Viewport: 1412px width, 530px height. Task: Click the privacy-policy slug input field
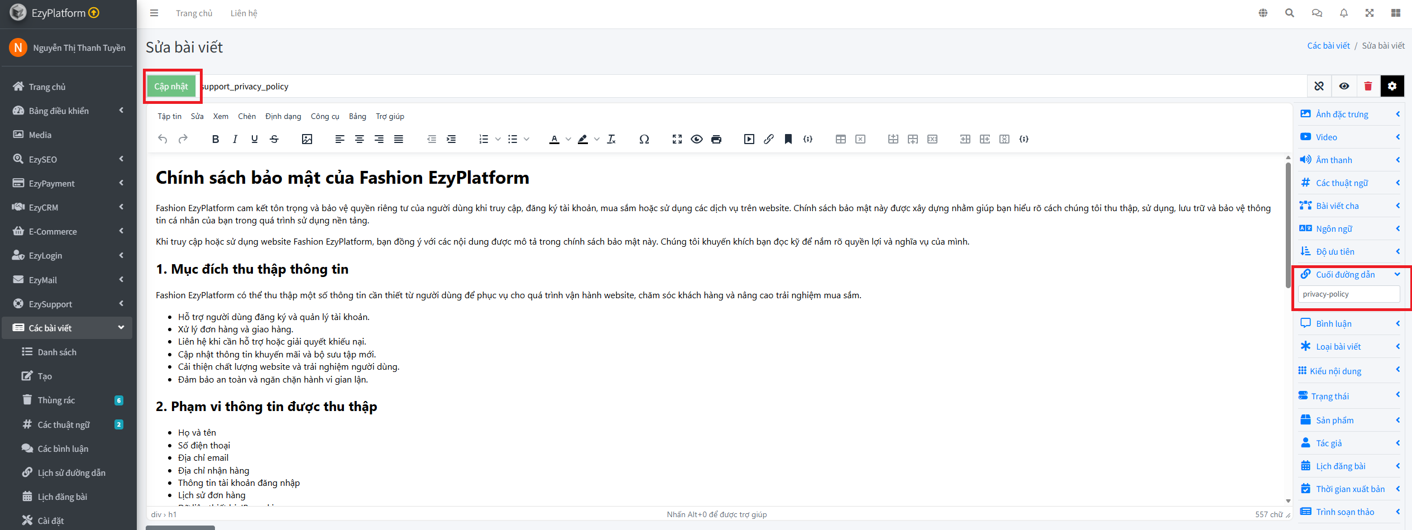1348,294
